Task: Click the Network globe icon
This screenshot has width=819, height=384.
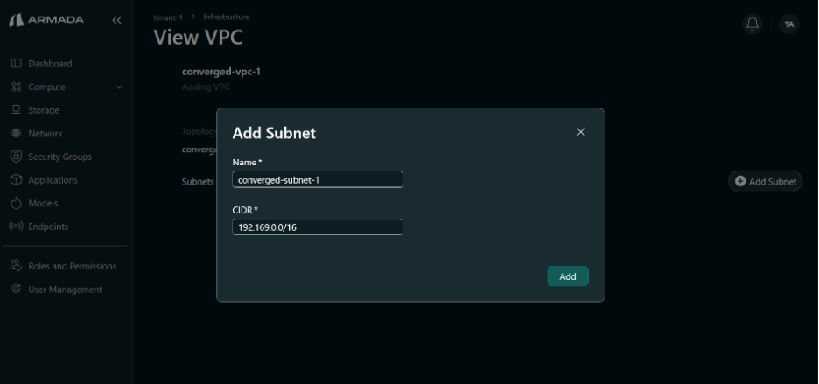Action: (x=17, y=133)
